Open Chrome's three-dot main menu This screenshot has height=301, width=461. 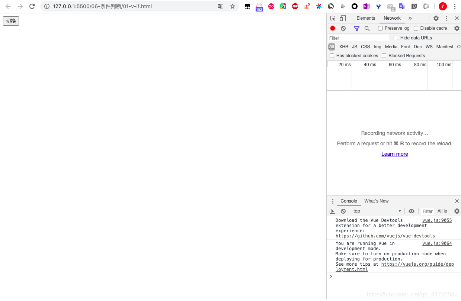455,6
